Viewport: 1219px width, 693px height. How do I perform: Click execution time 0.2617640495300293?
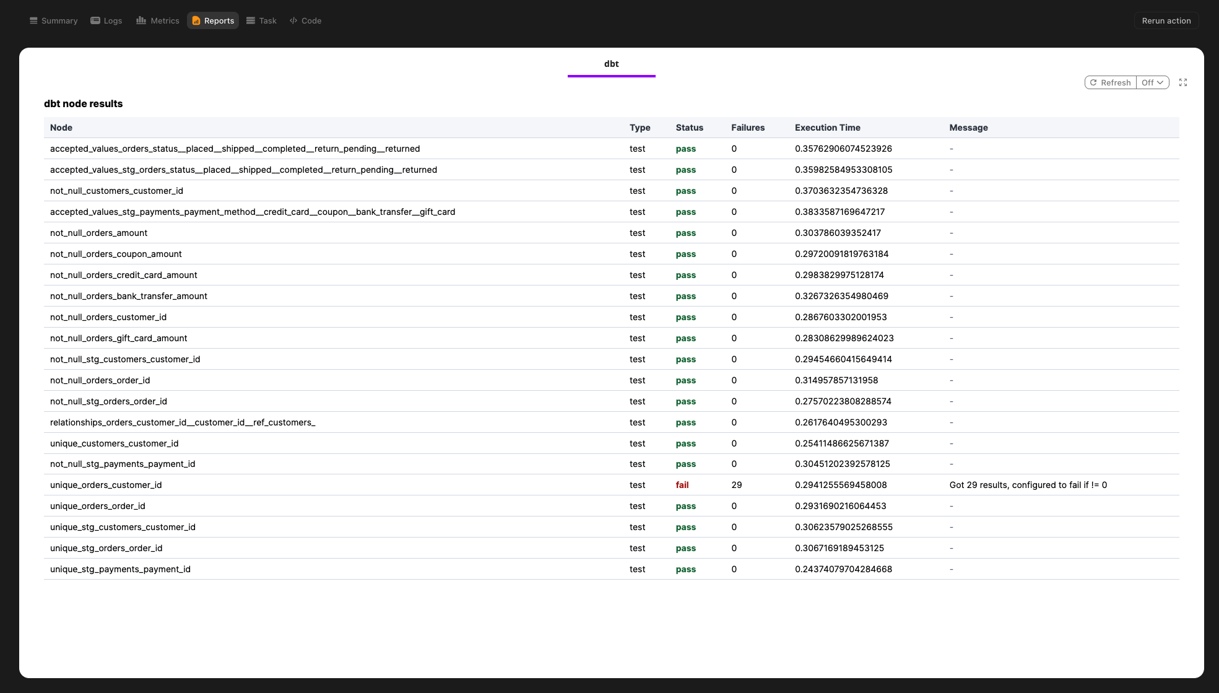pos(841,422)
